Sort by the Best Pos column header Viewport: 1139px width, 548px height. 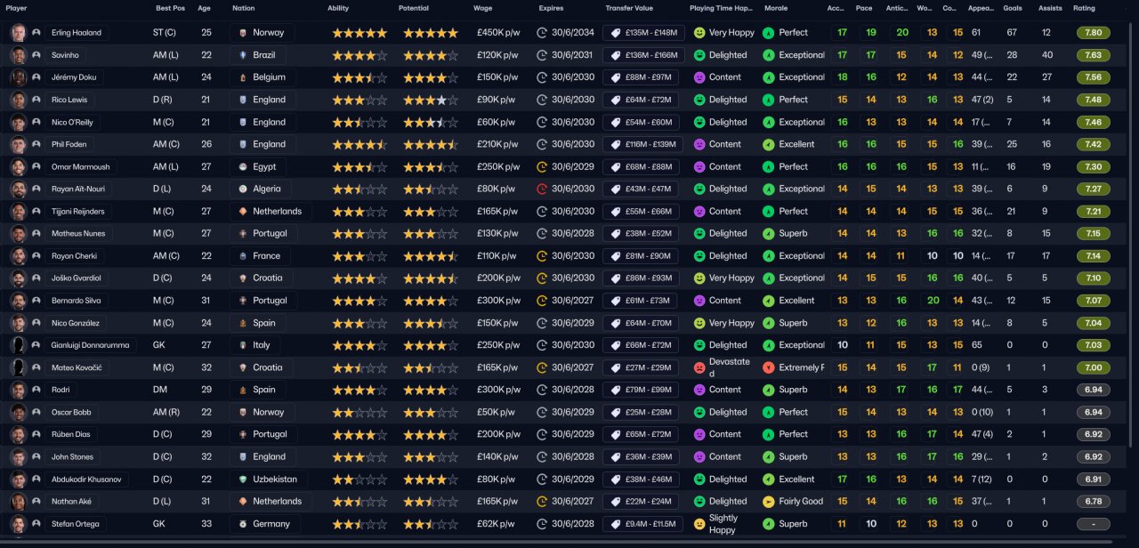pyautogui.click(x=170, y=8)
